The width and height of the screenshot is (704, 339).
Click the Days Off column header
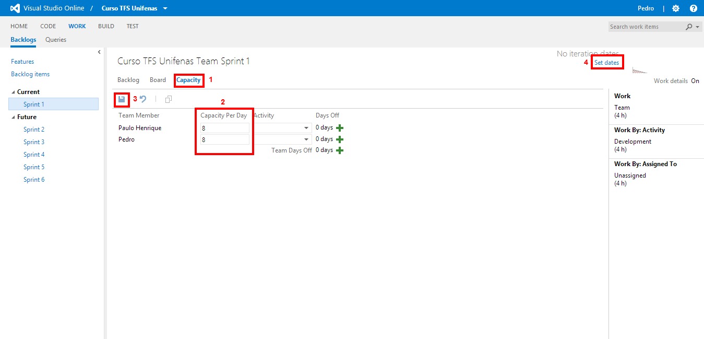(x=327, y=115)
